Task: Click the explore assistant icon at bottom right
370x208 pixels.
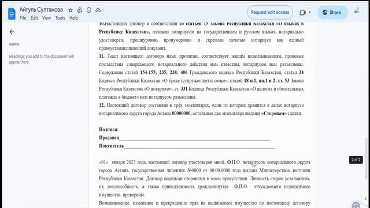Action: pyautogui.click(x=356, y=205)
